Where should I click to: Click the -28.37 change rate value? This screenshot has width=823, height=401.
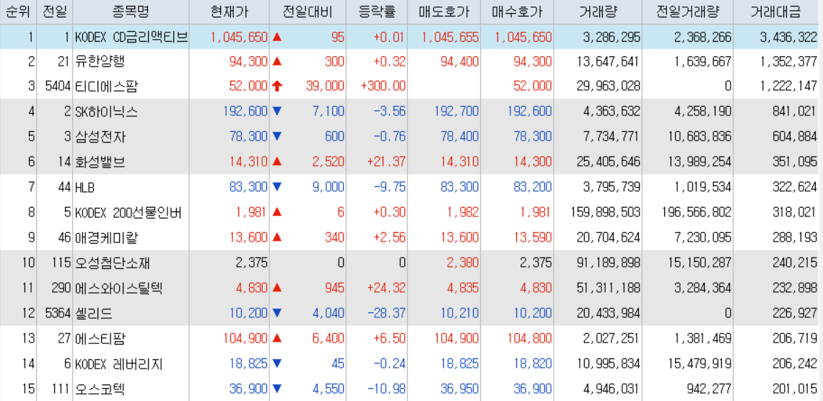coord(387,314)
